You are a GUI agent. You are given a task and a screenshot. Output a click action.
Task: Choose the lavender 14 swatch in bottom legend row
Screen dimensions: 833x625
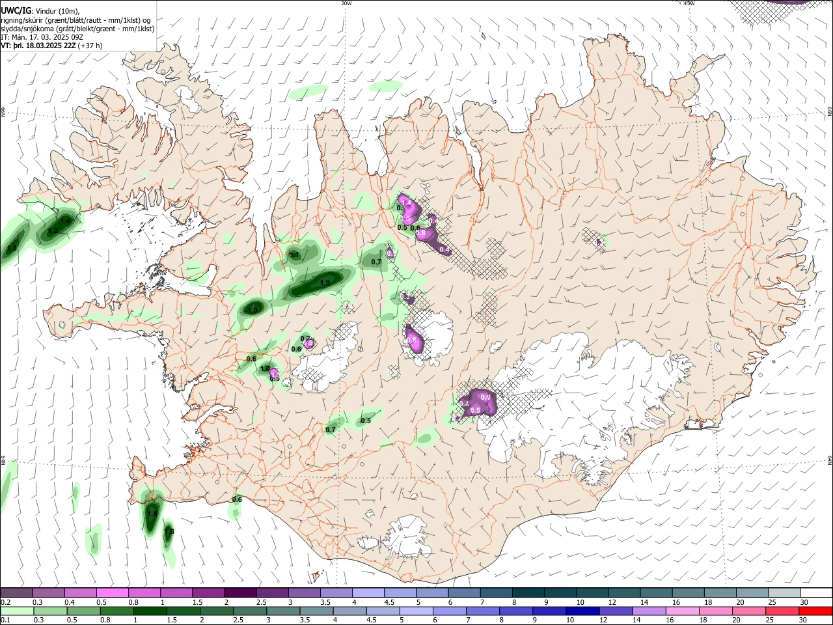[649, 611]
